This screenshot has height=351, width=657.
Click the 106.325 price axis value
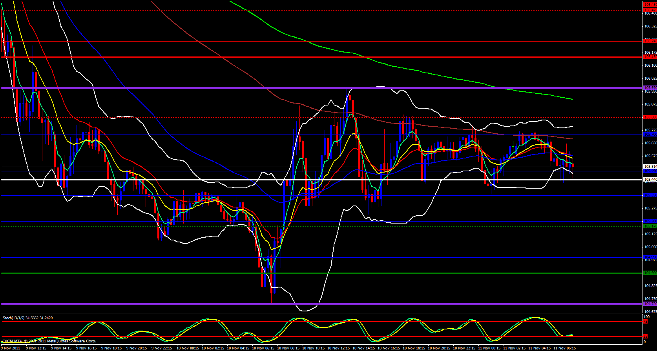click(650, 26)
